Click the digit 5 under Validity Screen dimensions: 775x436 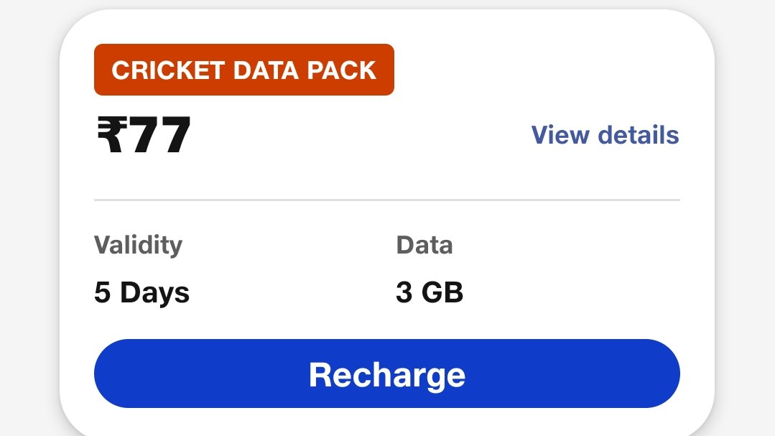point(102,292)
